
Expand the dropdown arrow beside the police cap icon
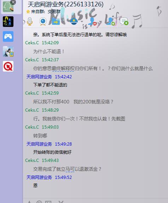click(82, 22)
